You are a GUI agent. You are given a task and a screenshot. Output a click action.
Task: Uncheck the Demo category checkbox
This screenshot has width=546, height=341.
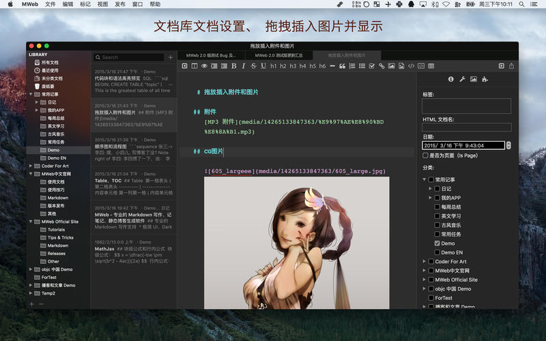(x=437, y=243)
